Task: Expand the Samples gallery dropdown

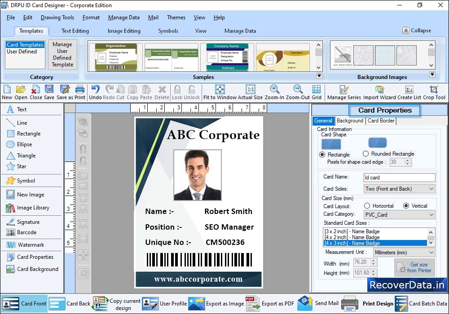Action: click(319, 76)
